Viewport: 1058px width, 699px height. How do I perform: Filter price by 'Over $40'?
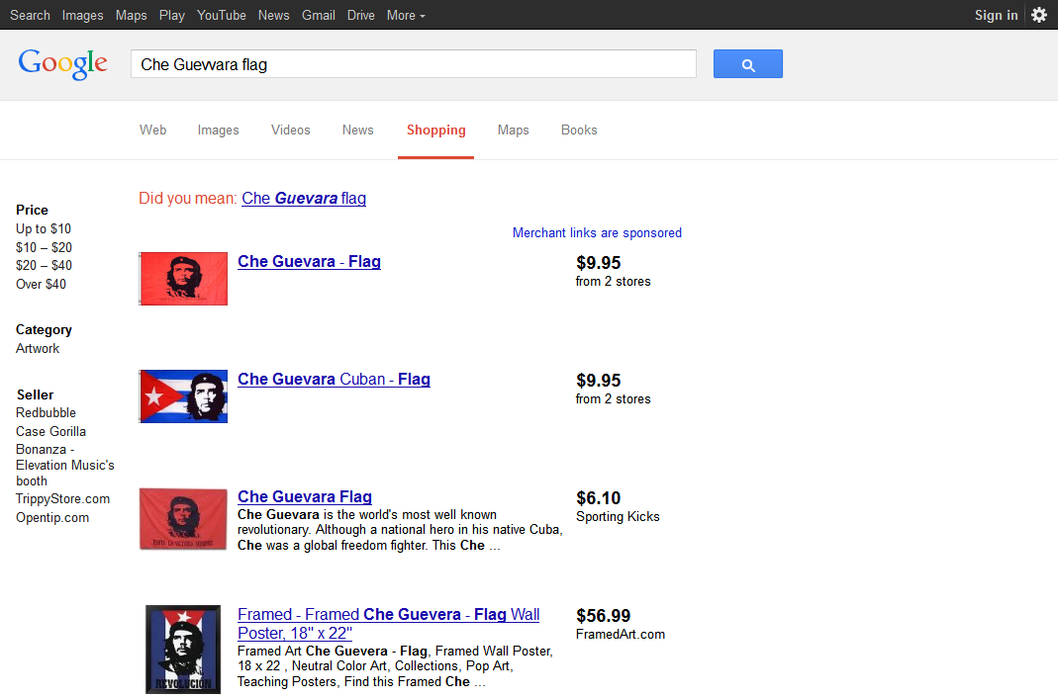point(42,284)
